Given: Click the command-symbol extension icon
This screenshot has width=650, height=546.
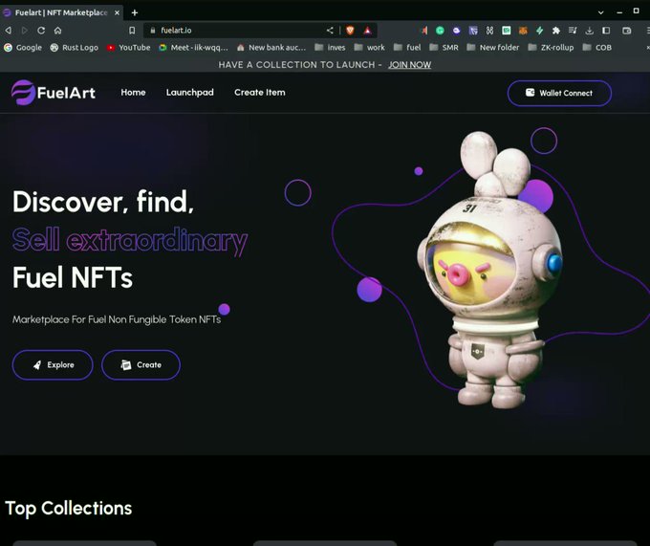Looking at the screenshot, I should click(x=489, y=31).
